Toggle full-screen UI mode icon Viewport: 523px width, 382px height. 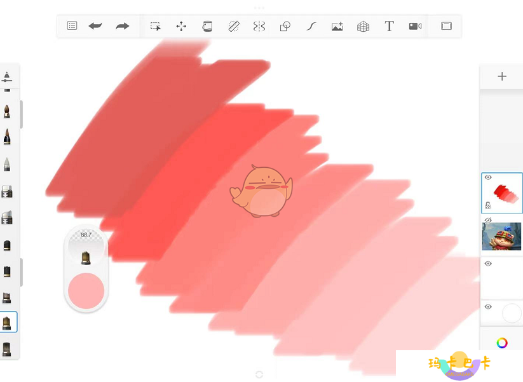click(446, 25)
